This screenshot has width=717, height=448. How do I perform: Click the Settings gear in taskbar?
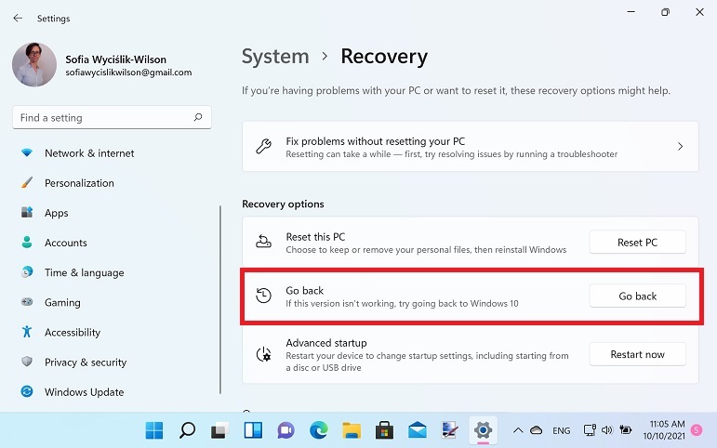pos(483,430)
